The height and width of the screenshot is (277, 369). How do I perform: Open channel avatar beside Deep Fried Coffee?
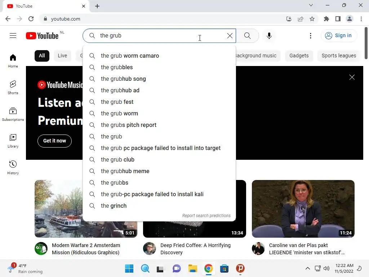(x=150, y=249)
